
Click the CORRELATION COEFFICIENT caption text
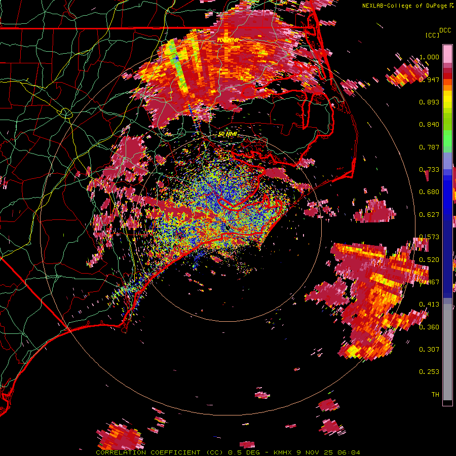[148, 452]
